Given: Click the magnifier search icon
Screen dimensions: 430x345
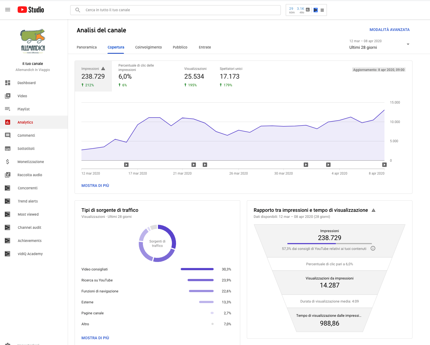Looking at the screenshot, I should (78, 10).
